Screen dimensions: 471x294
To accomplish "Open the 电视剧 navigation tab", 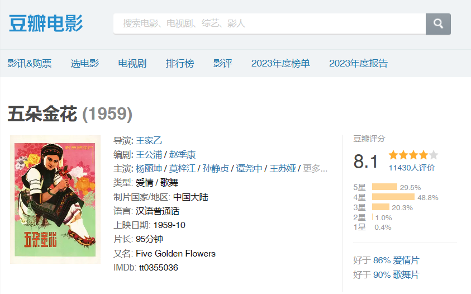I will click(132, 63).
